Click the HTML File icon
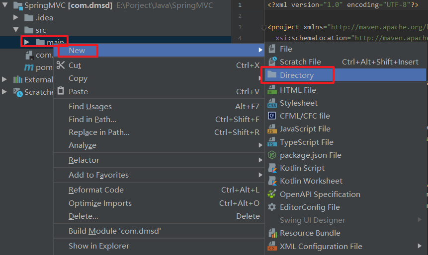The image size is (428, 255). (272, 90)
